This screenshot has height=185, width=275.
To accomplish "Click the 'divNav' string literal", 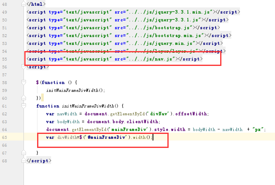I will tap(158, 114).
